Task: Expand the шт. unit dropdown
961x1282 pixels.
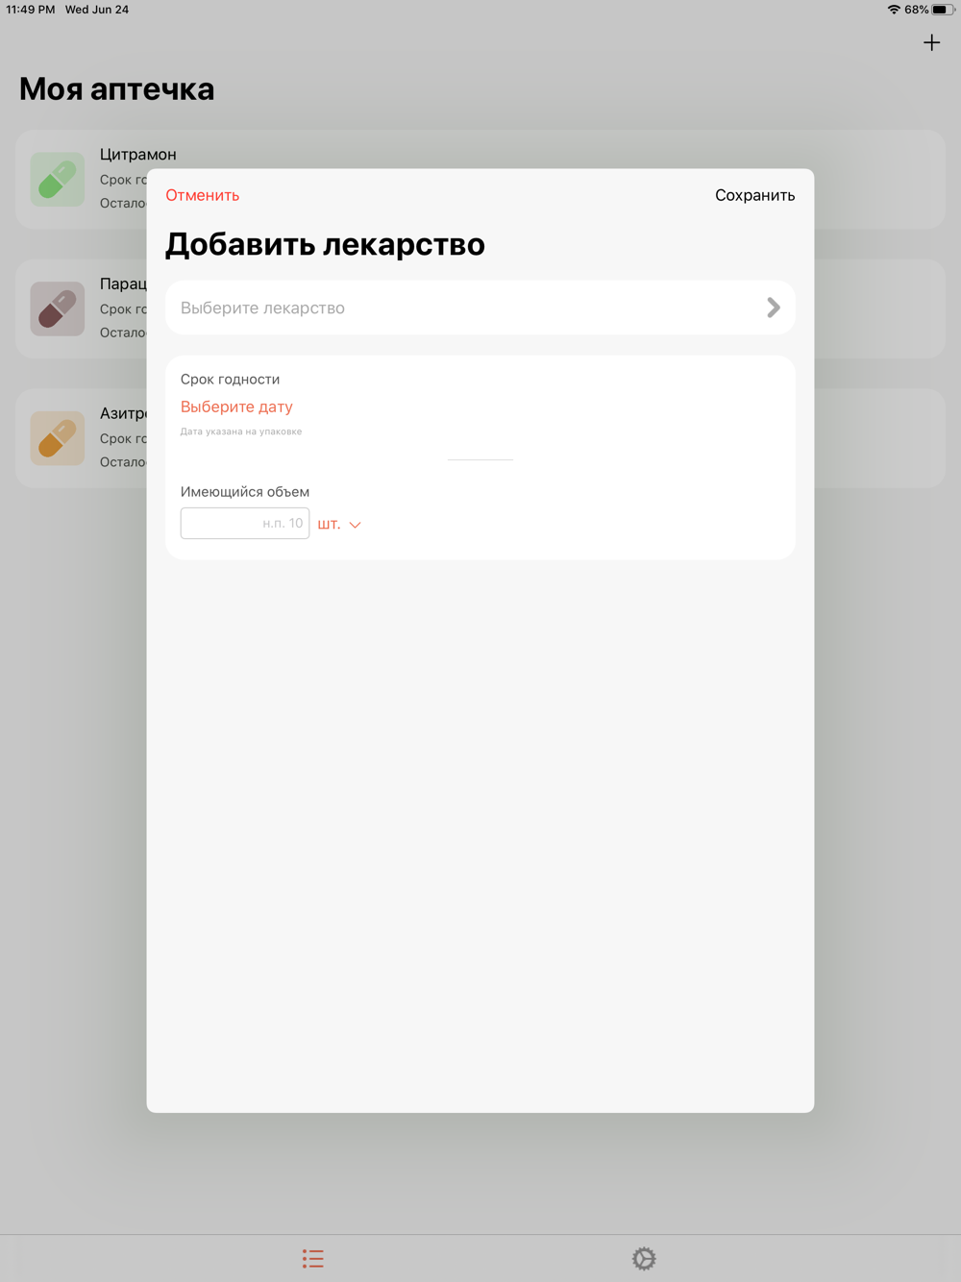Action: point(339,524)
